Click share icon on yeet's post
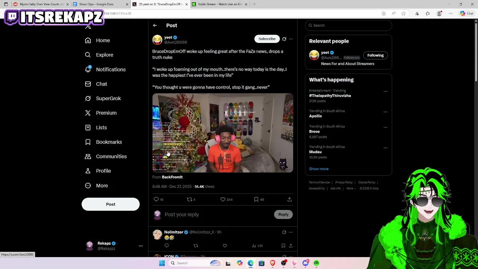478x269 pixels. click(289, 200)
